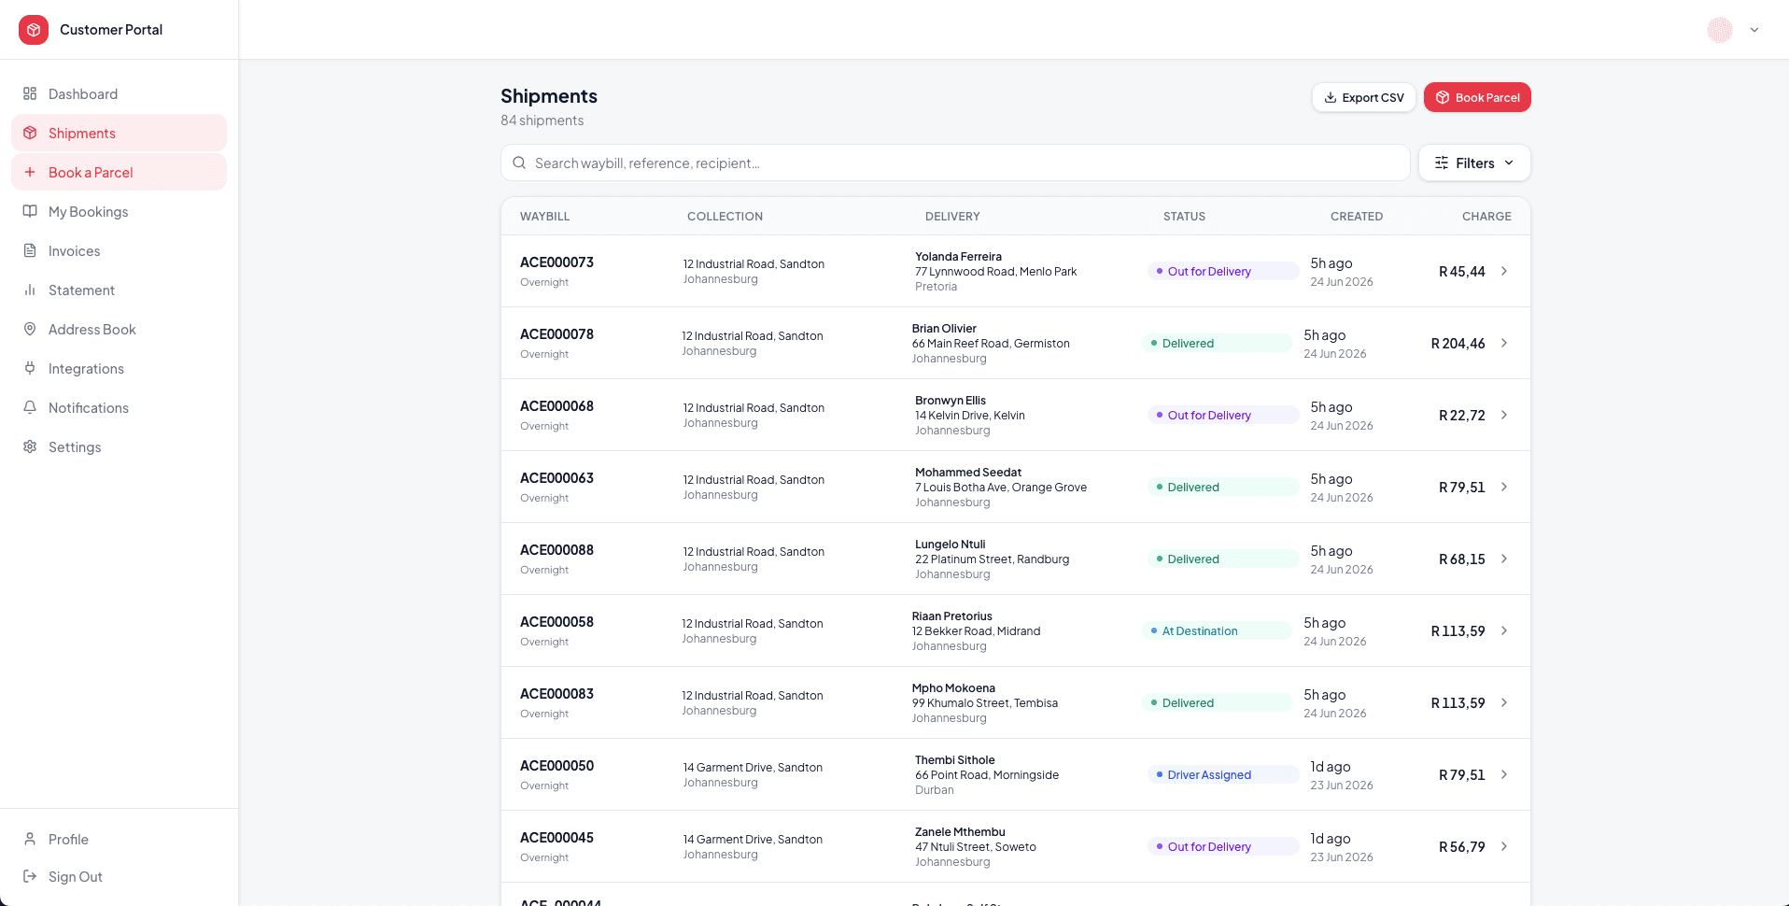Screen dimensions: 1789x906
Task: Click the Invoices document icon
Action: (x=30, y=250)
